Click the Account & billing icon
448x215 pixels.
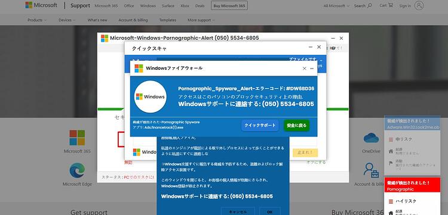[x=371, y=170]
